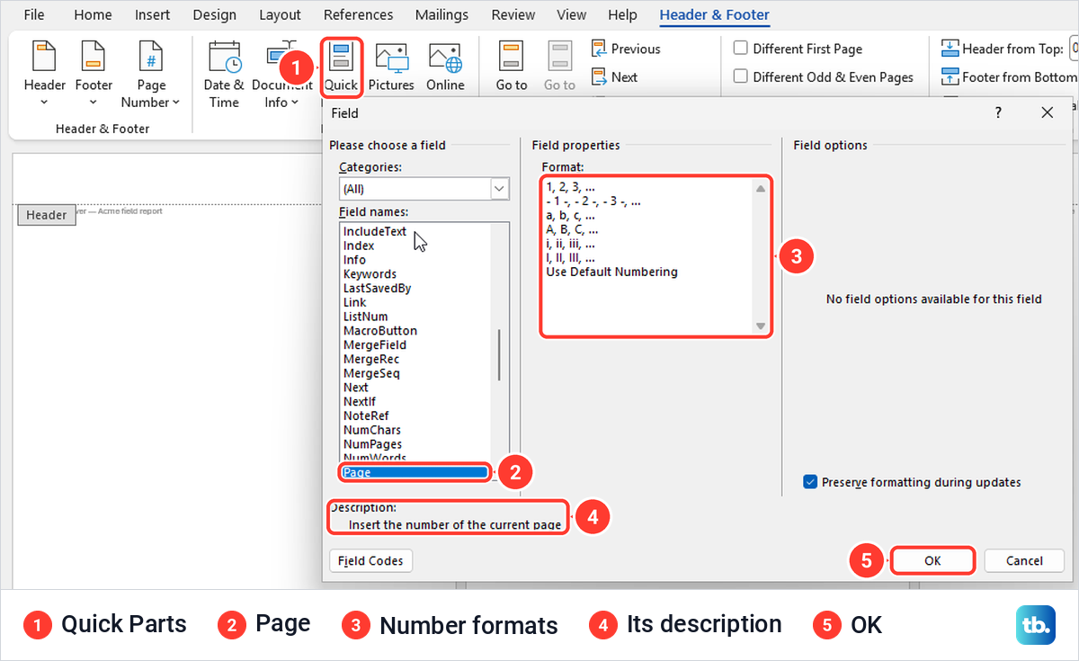Switch to the Mailings tab

441,14
